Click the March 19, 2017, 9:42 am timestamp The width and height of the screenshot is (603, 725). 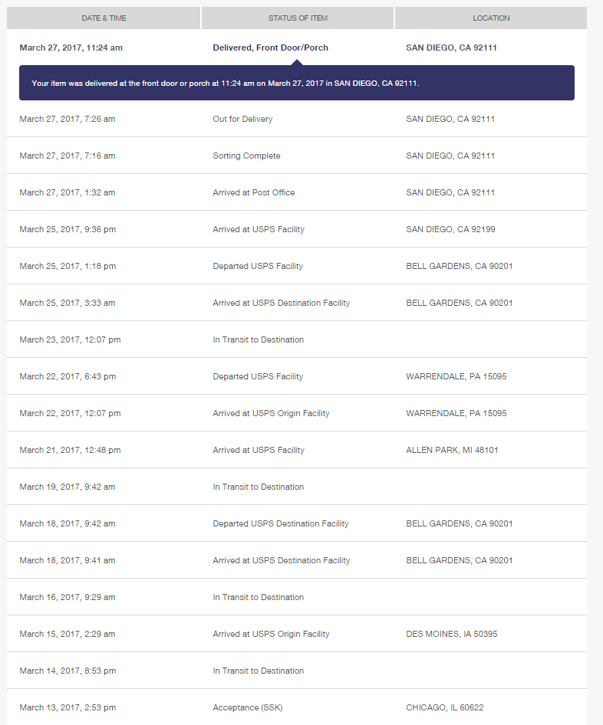coord(68,487)
